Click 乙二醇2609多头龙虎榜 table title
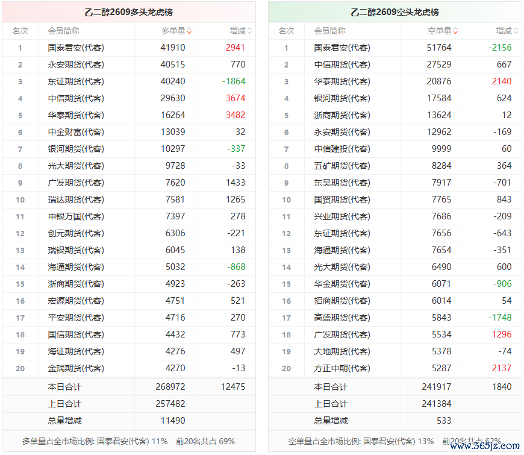Image resolution: width=524 pixels, height=455 pixels. (129, 13)
